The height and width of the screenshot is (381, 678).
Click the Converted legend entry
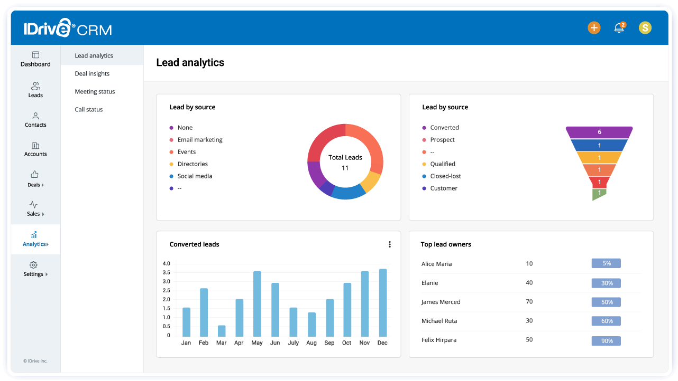pos(440,128)
